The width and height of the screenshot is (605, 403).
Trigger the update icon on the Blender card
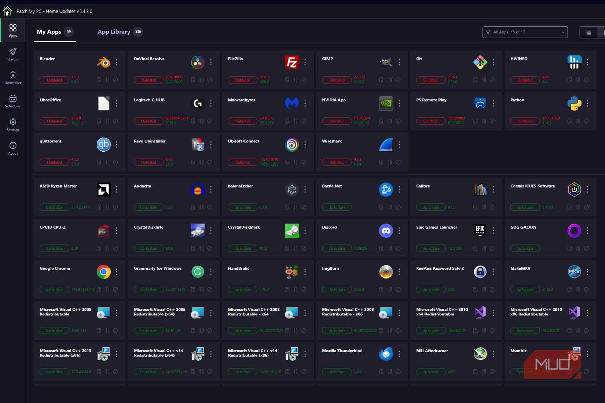pos(99,80)
